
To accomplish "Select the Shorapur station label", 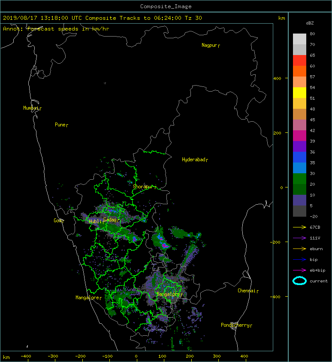I will [x=143, y=187].
